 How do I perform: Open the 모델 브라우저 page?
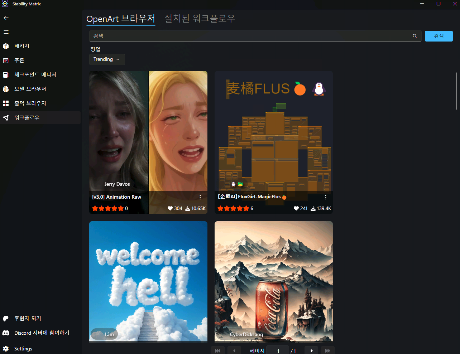tap(30, 89)
